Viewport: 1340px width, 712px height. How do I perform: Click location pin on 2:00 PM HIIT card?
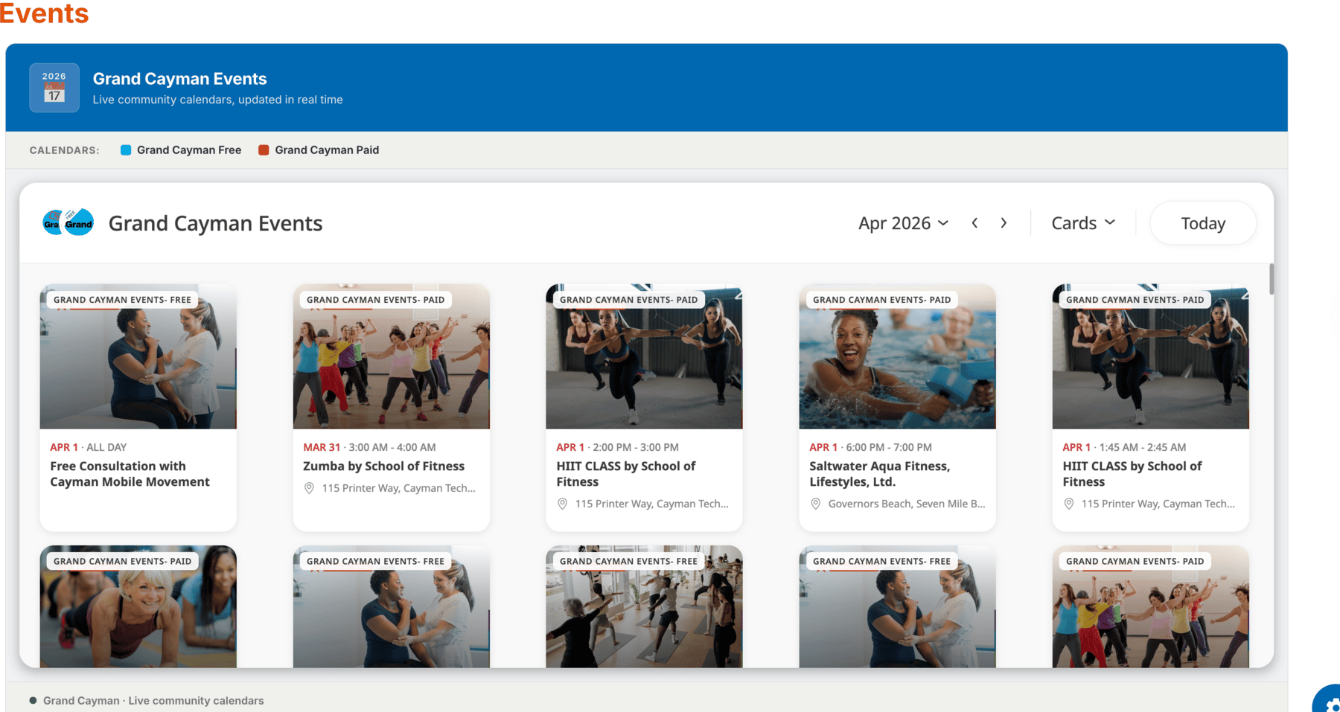[x=562, y=504]
